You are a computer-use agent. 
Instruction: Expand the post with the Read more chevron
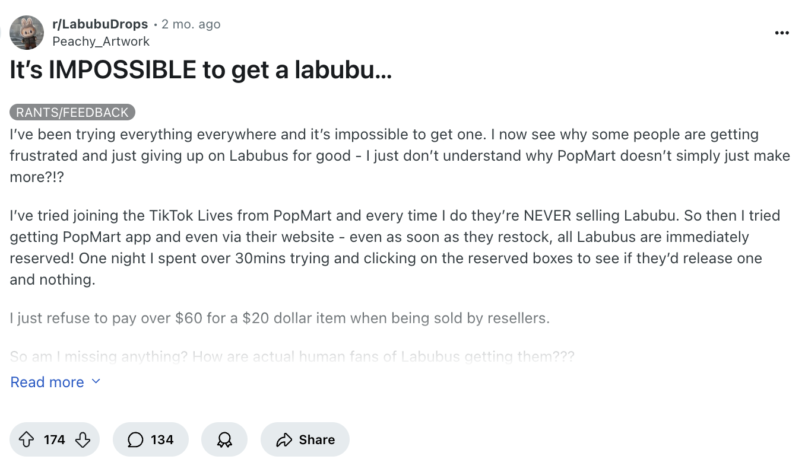click(x=96, y=382)
